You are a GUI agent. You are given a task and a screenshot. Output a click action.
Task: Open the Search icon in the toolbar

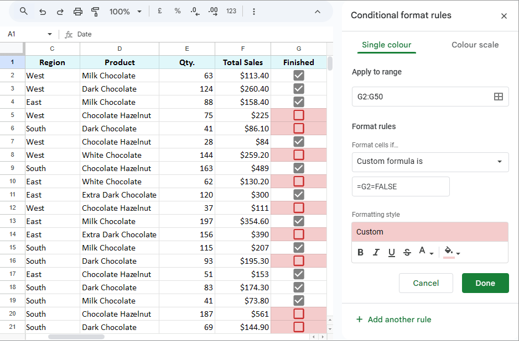(x=23, y=11)
